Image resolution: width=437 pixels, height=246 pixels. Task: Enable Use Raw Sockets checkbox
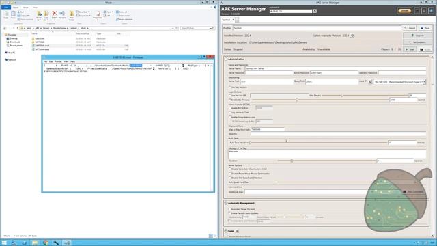pos(230,87)
